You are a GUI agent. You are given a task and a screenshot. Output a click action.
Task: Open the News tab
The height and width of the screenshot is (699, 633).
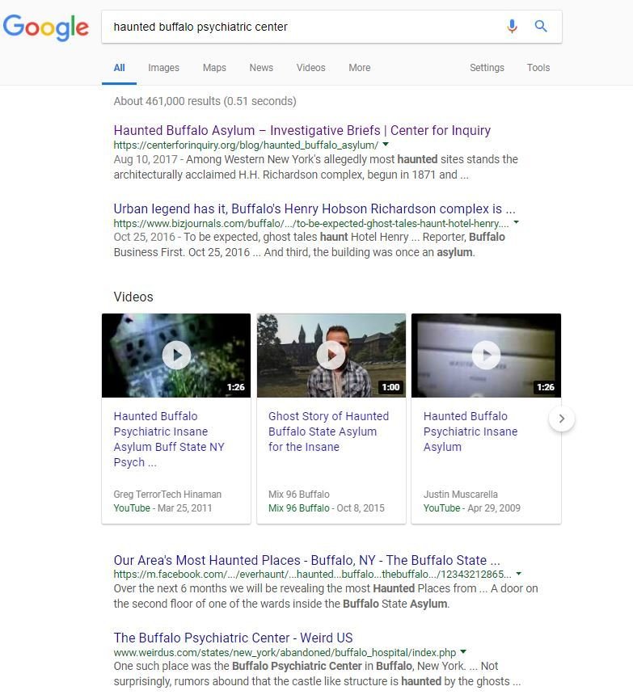point(261,68)
